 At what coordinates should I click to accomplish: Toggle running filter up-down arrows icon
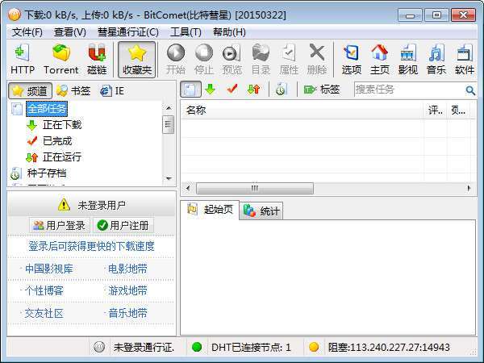254,90
